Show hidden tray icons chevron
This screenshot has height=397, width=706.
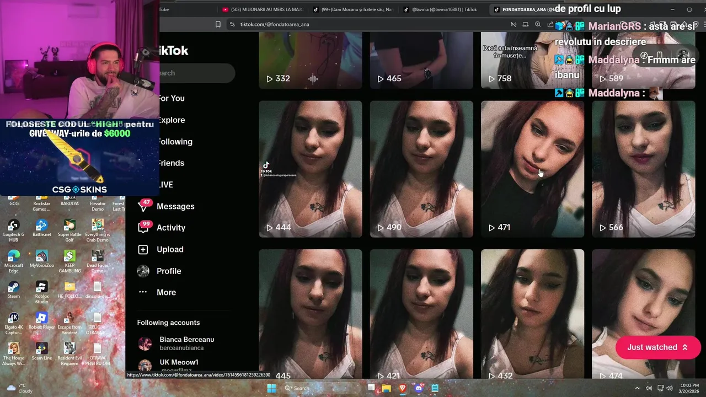[x=637, y=388]
